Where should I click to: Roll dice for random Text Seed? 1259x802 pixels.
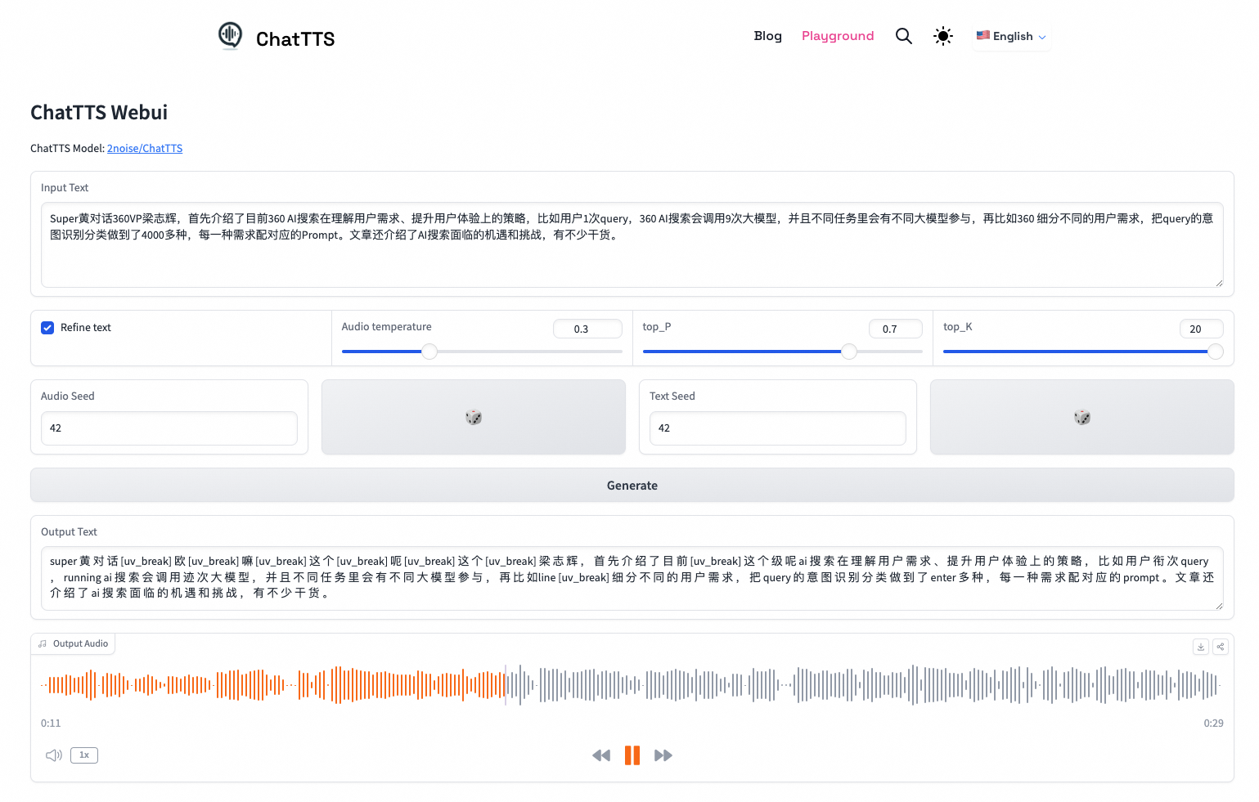pyautogui.click(x=1082, y=417)
